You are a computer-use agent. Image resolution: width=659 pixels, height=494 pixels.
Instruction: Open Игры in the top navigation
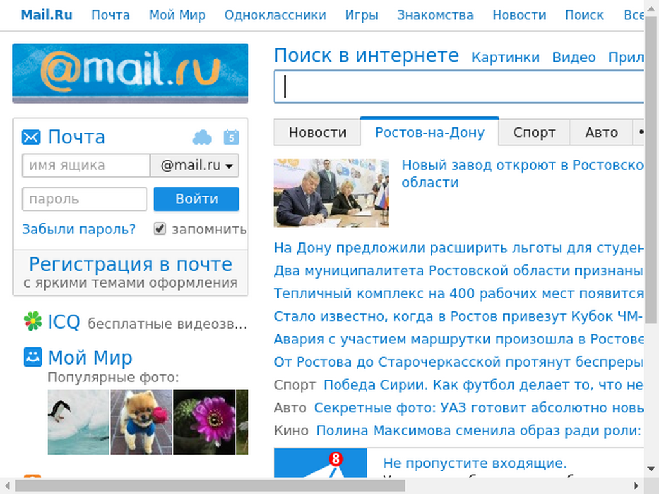(x=362, y=15)
